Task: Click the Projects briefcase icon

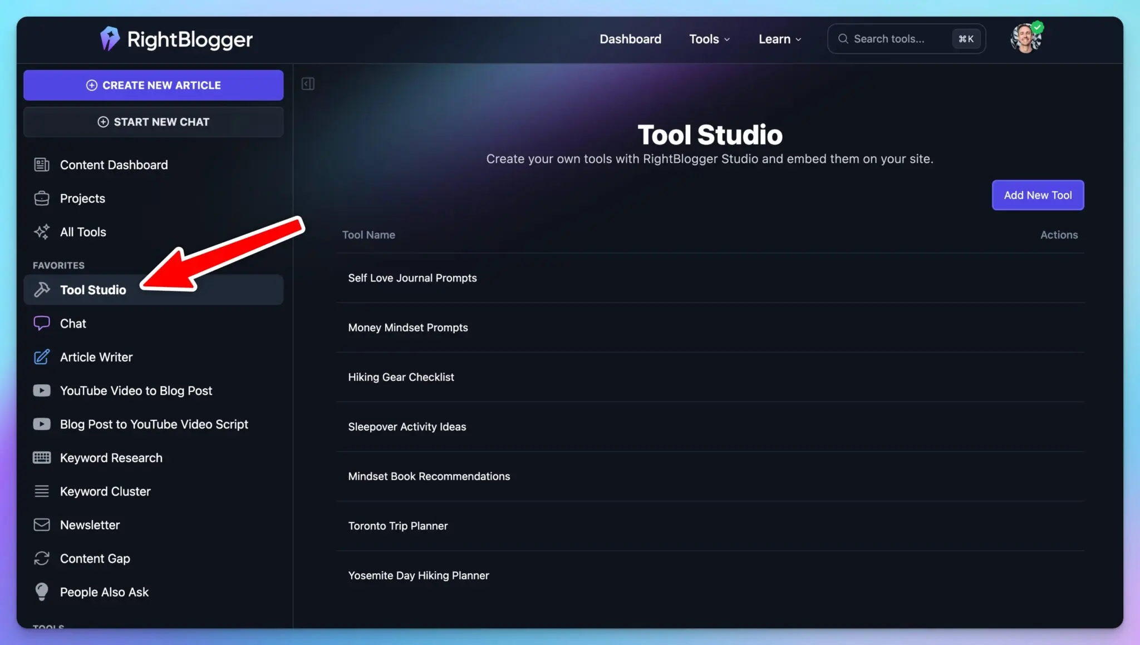Action: [42, 198]
